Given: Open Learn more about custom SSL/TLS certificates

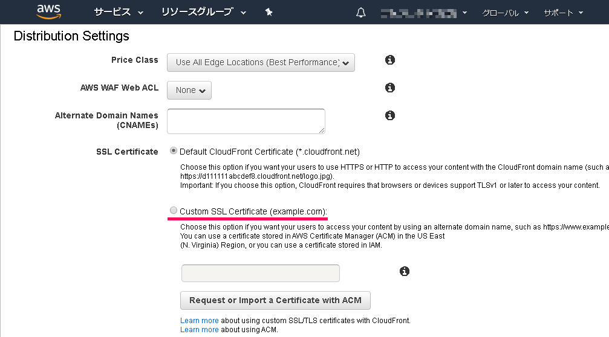Looking at the screenshot, I should pos(199,321).
